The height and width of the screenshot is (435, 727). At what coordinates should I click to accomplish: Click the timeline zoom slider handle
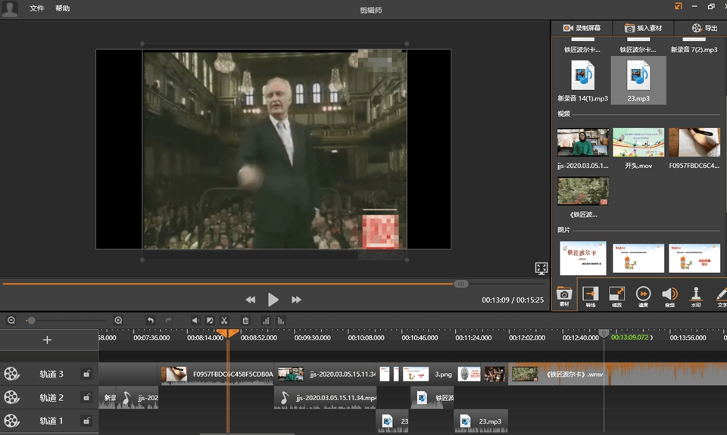(x=31, y=320)
